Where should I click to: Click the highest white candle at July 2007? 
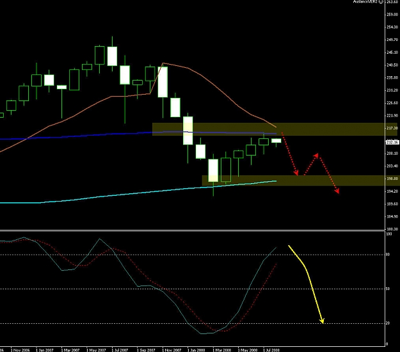click(112, 56)
